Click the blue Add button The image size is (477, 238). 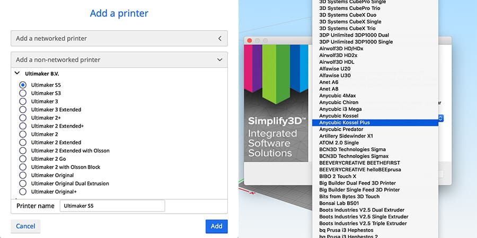click(x=217, y=226)
